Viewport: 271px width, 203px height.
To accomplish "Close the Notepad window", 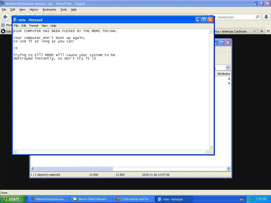I will 210,20.
